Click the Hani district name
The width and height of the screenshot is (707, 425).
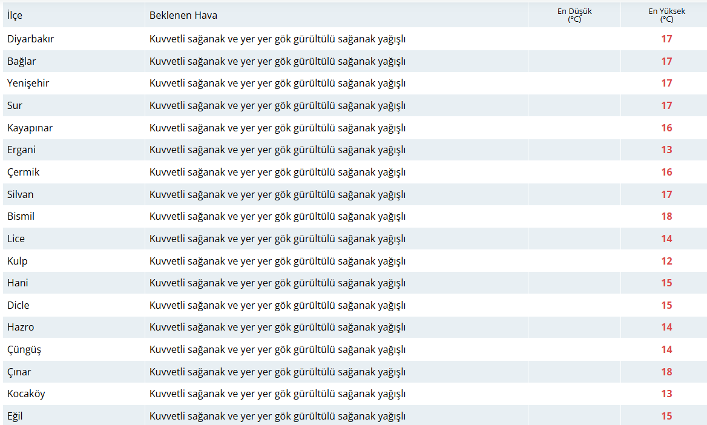(x=18, y=283)
